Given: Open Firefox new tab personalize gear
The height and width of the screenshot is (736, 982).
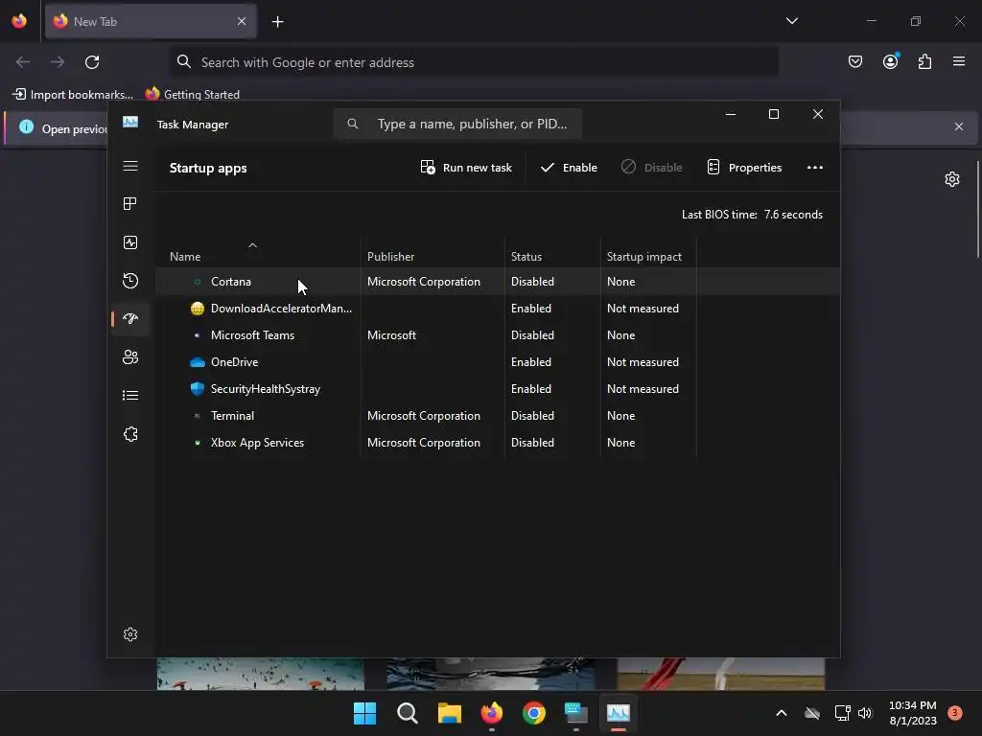Looking at the screenshot, I should click(952, 179).
